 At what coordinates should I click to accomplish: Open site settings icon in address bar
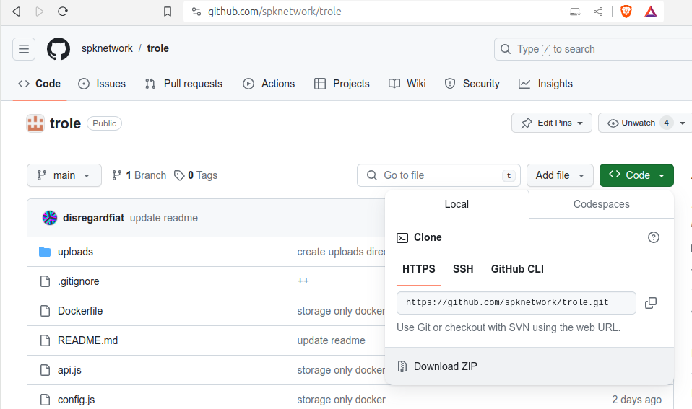point(196,12)
